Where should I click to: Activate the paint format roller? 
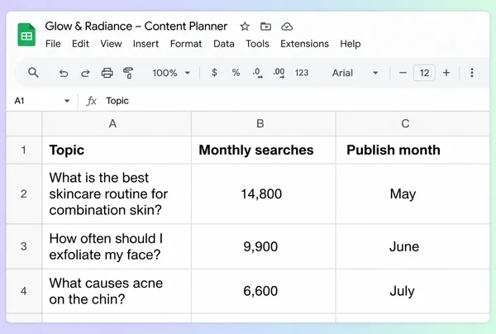click(128, 73)
